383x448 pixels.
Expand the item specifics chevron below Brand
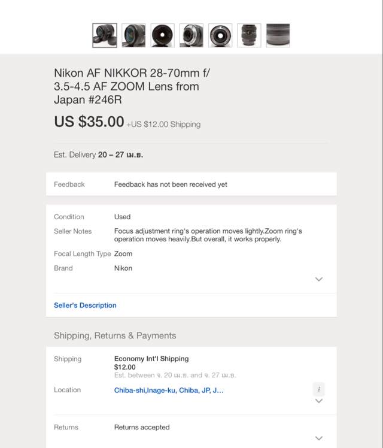point(319,279)
